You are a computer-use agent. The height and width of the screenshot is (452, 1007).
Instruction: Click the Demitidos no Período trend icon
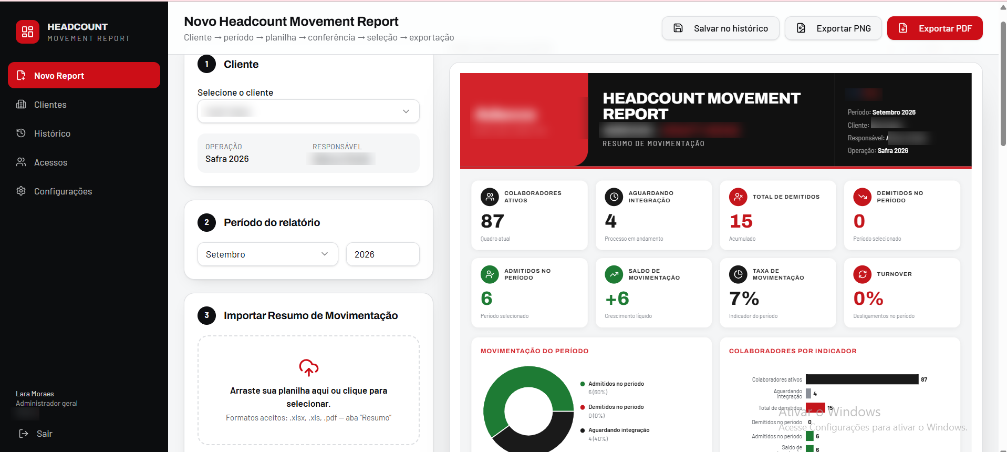(x=863, y=197)
